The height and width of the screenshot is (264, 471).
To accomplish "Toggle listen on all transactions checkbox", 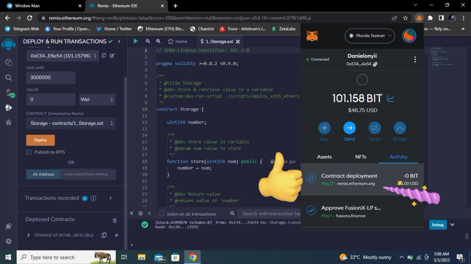I will click(161, 213).
